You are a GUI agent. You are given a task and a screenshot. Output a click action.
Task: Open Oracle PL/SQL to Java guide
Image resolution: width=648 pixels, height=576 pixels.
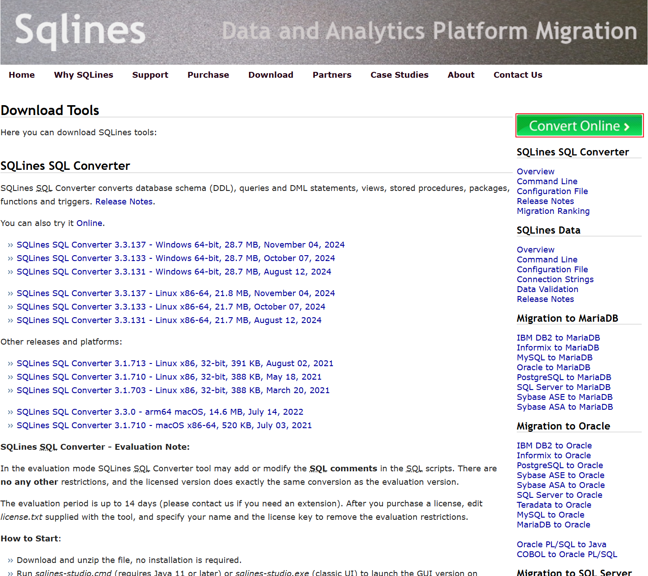pyautogui.click(x=561, y=545)
